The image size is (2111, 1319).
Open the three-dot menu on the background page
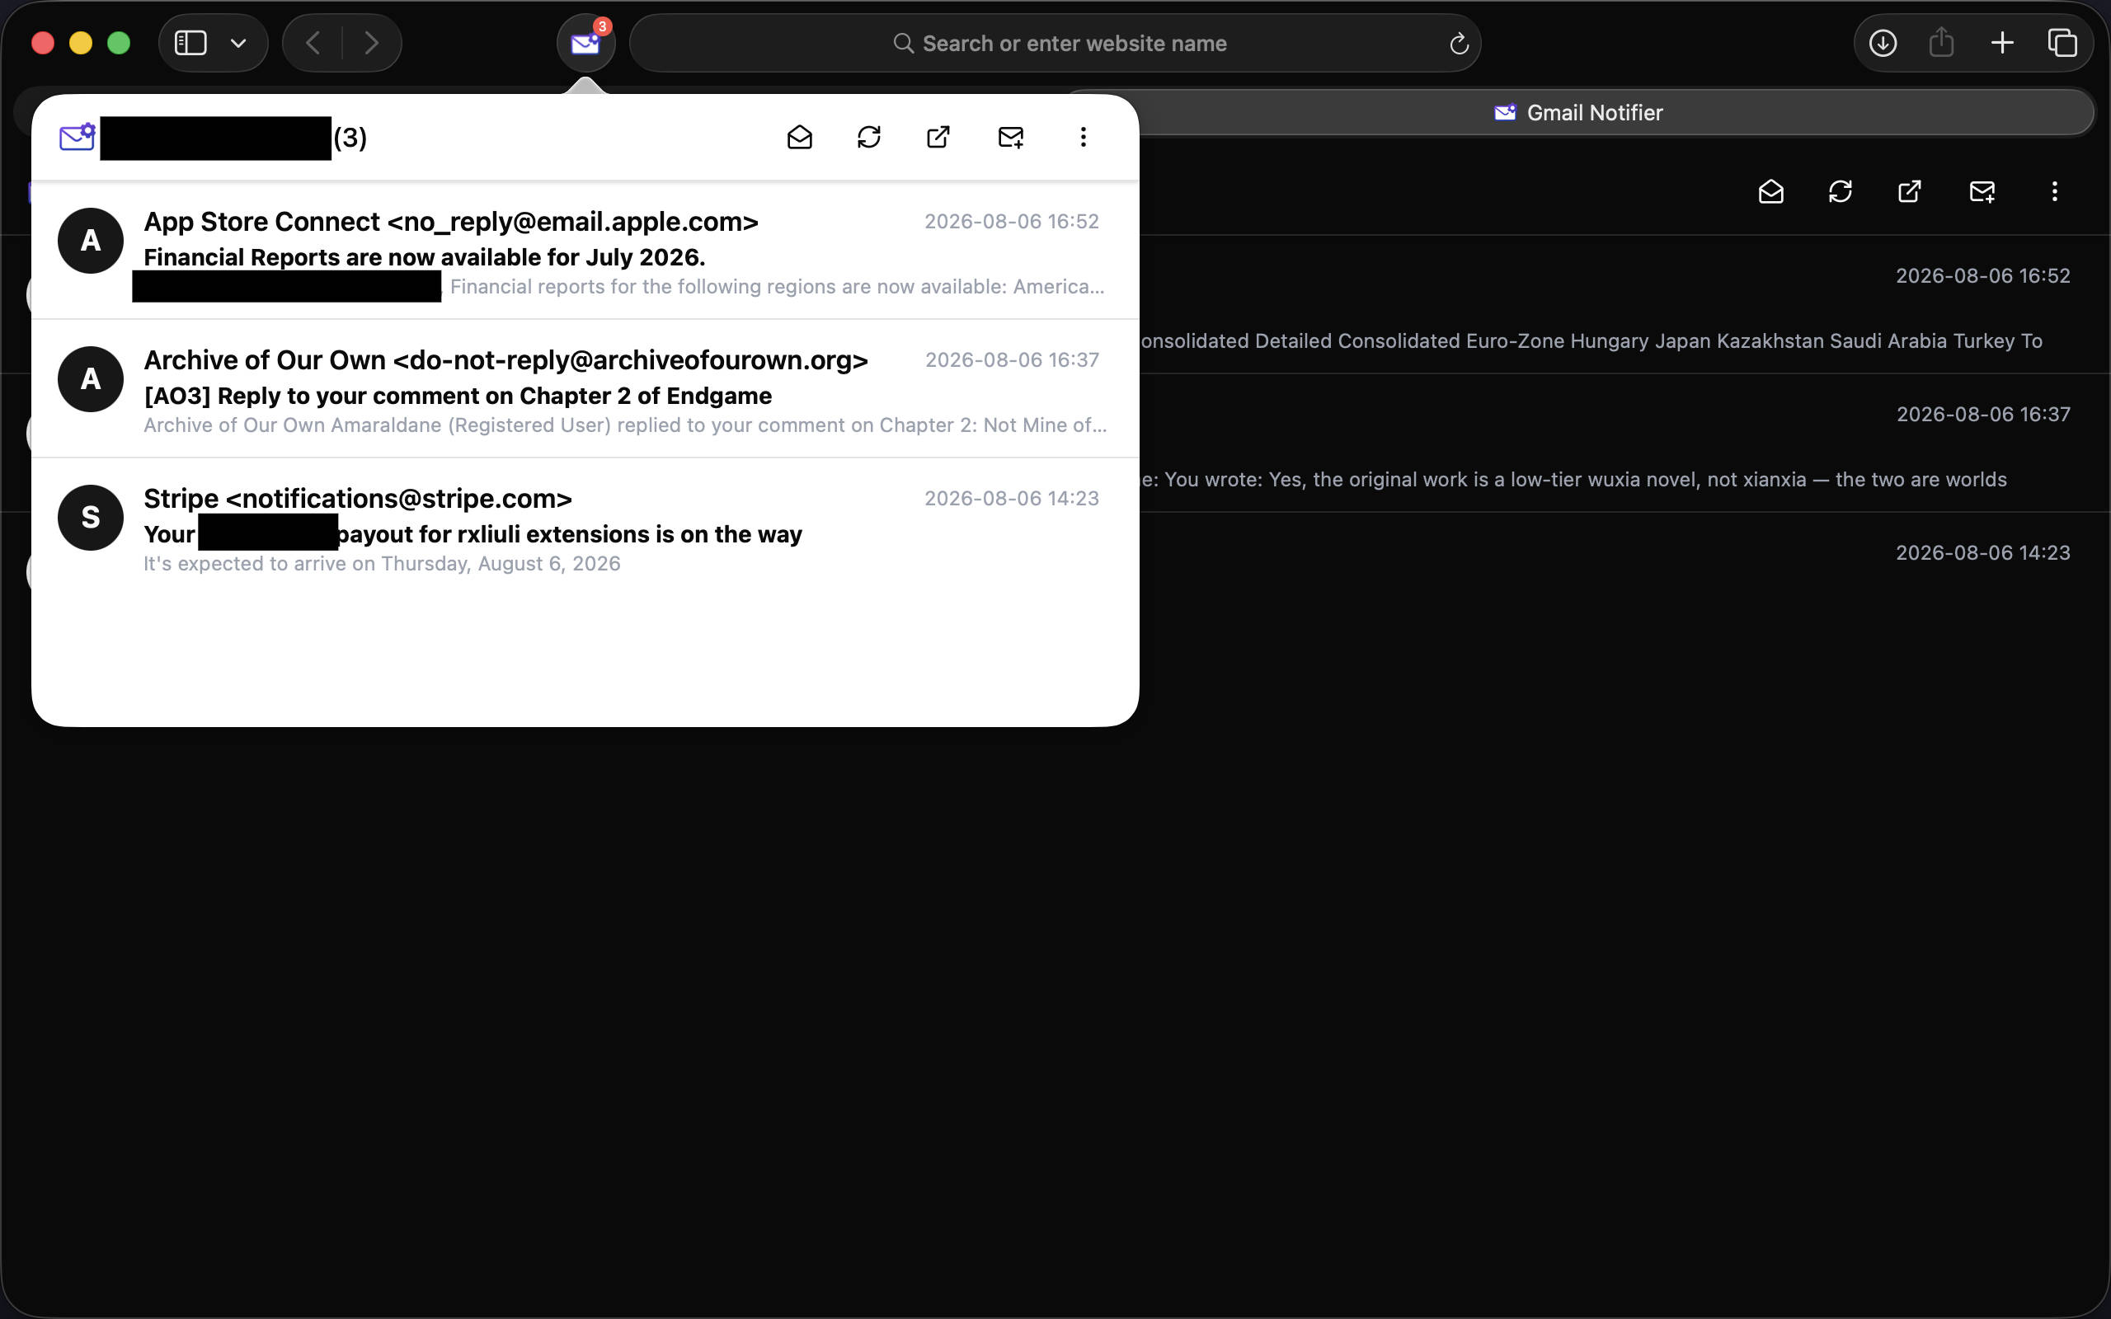tap(2055, 191)
